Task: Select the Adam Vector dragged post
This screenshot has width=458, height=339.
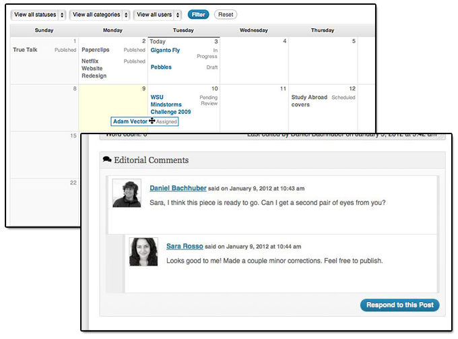Action: tap(145, 121)
